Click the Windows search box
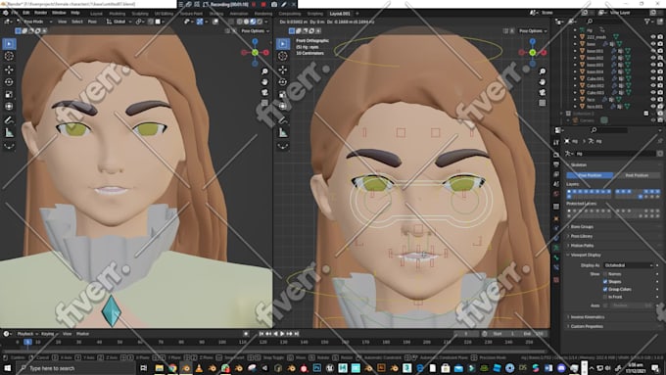Viewport: 666px width, 375px height. pos(76,368)
